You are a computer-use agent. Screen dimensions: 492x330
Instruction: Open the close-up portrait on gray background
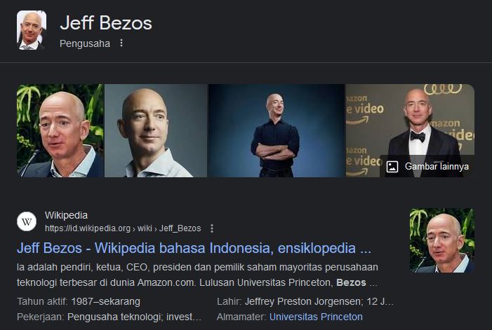[156, 130]
